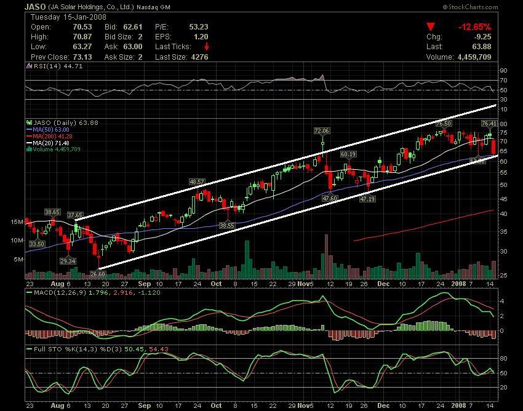Click the red down triangle beside -12.65%
The image size is (523, 411).
431,26
